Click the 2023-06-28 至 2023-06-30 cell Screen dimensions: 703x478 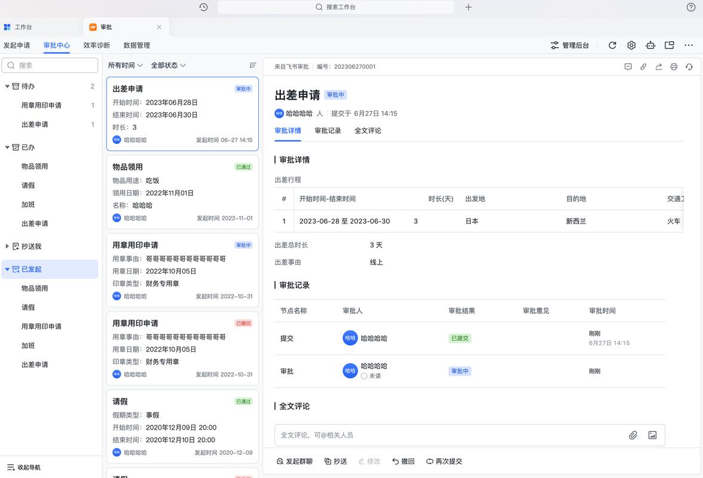point(345,221)
